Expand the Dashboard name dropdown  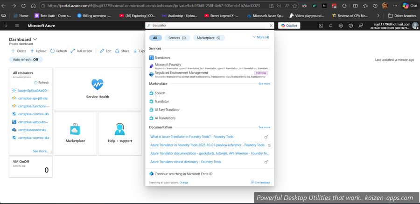[35, 39]
